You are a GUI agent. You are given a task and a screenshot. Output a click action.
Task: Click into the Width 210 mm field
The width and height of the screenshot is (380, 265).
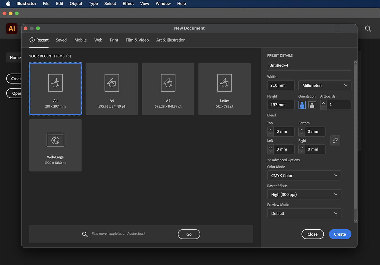click(x=281, y=85)
